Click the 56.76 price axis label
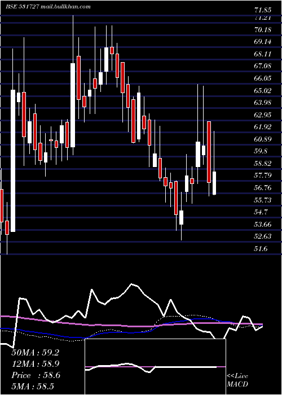The height and width of the screenshot is (395, 282). (x=263, y=188)
